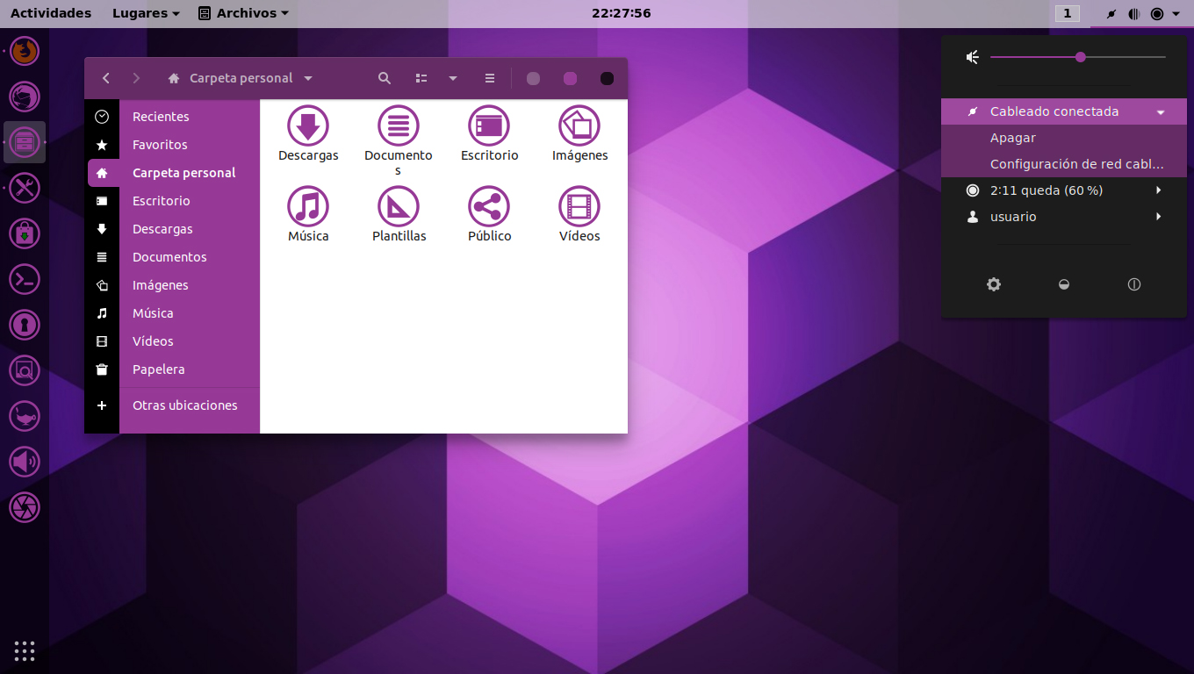
Task: Open the software store bag icon in dock
Action: click(x=25, y=233)
